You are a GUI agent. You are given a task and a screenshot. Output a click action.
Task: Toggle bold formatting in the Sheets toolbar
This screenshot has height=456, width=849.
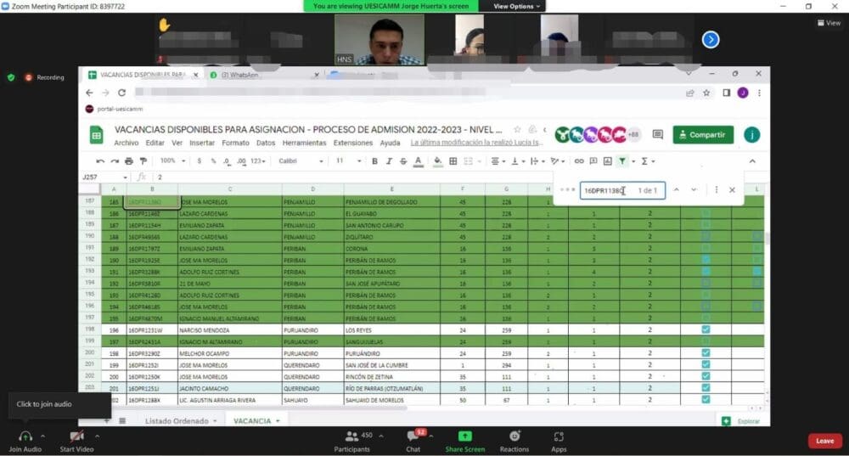coord(374,160)
